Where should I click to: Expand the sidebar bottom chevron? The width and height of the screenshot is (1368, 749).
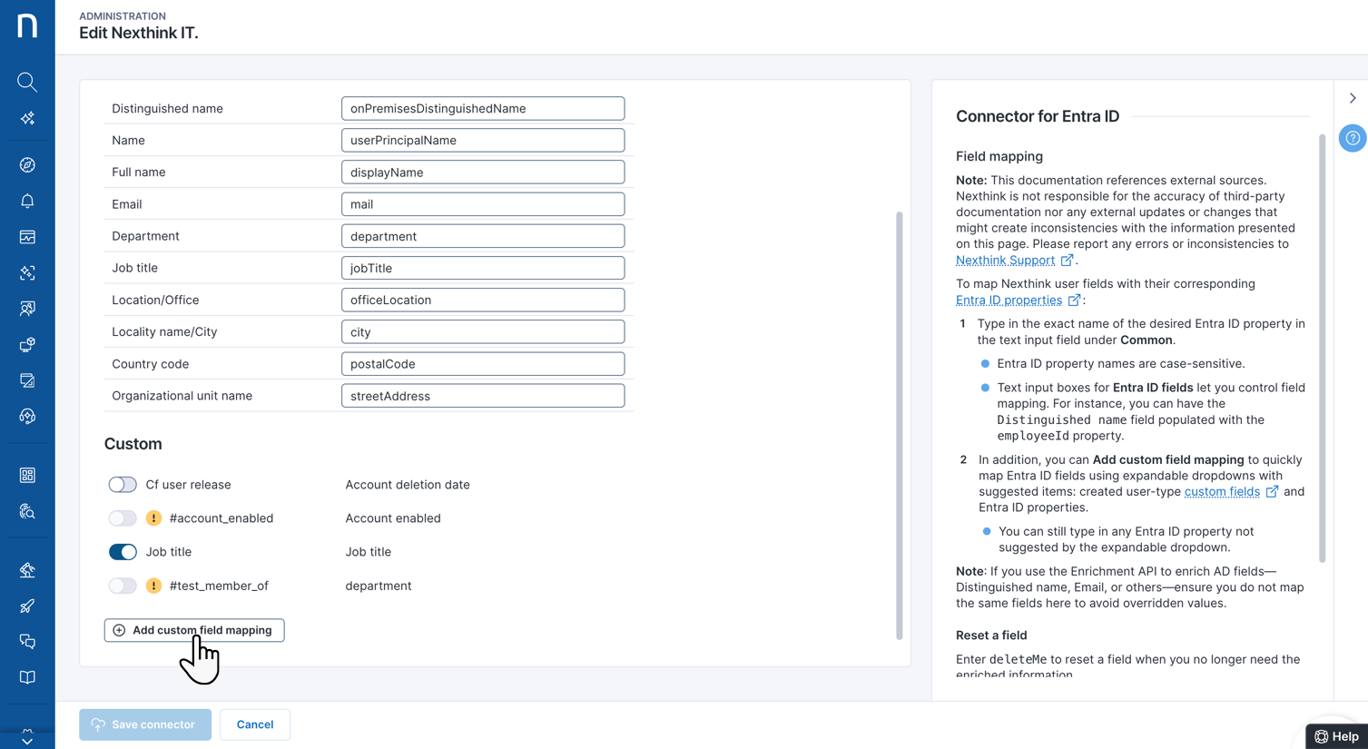pos(27,739)
